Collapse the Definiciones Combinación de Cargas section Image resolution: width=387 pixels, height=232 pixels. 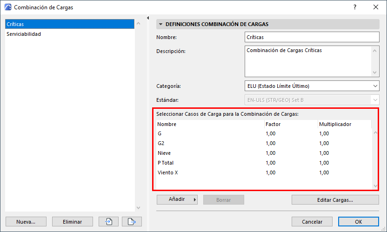tap(160, 24)
